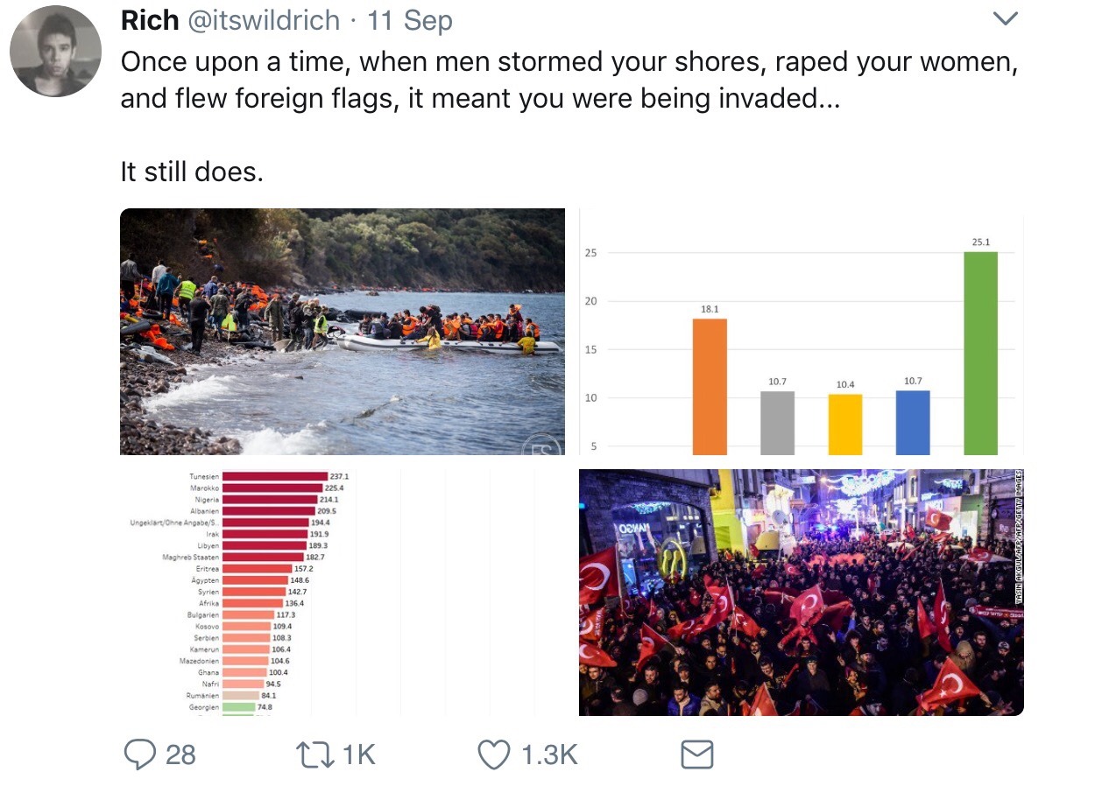Screen dimensions: 1095x800
Task: Like the tweet with the heart icon
Action: (x=494, y=754)
